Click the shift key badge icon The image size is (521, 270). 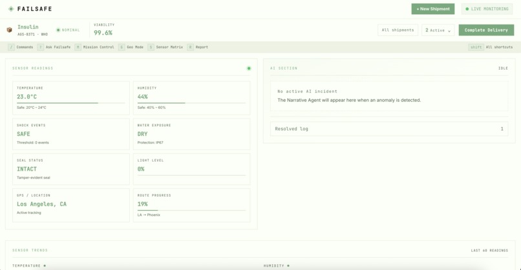pos(476,47)
